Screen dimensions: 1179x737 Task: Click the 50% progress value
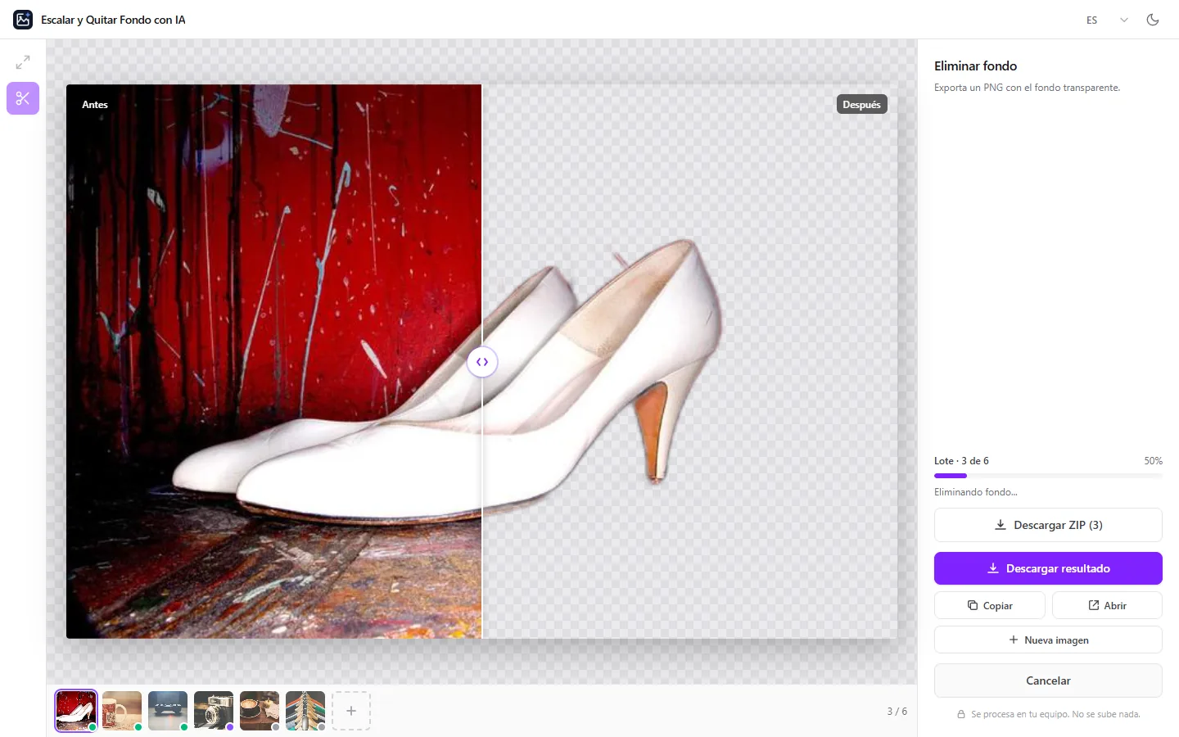(x=1153, y=461)
